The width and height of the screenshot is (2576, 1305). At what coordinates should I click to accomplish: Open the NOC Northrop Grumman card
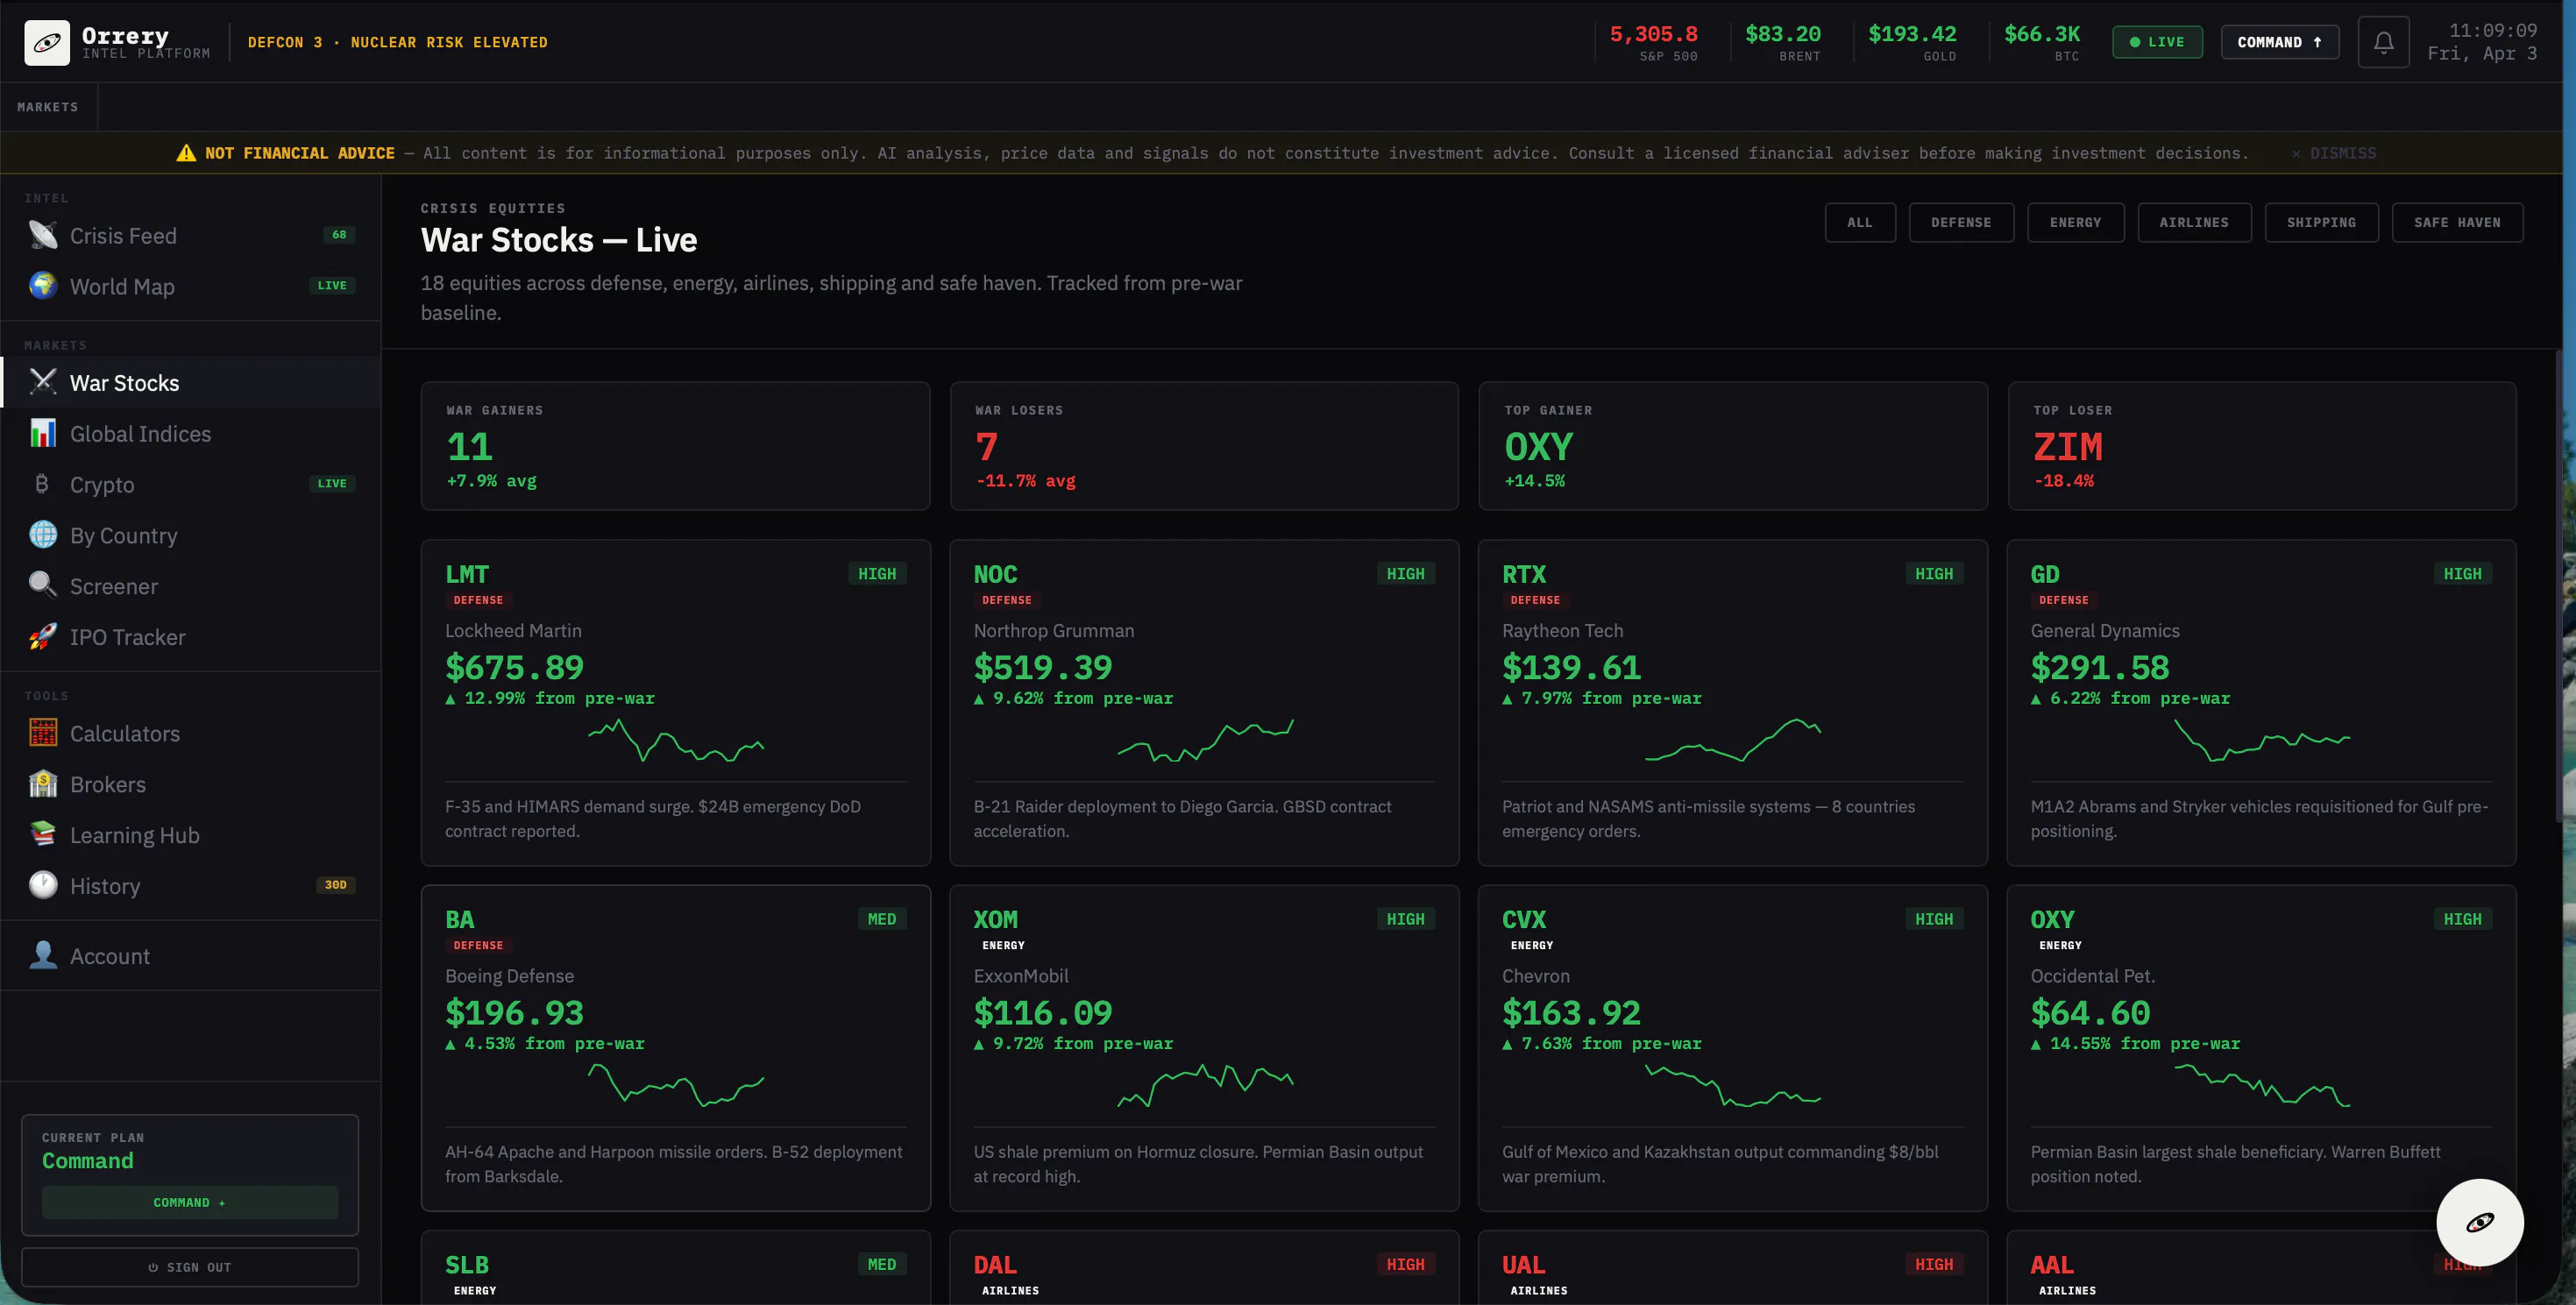point(1204,702)
